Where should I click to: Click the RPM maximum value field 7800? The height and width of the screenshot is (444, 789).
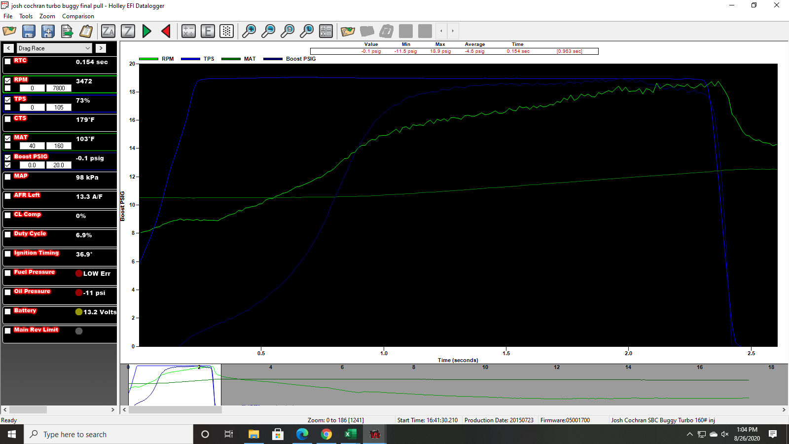tap(59, 88)
